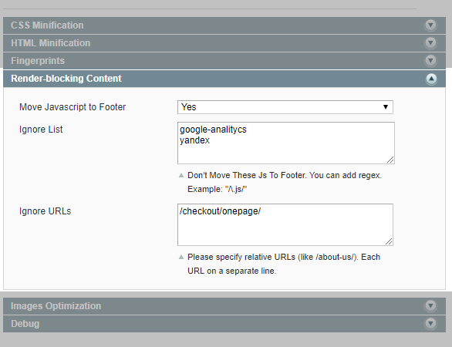Expand the Images Optimization section title

[56, 306]
